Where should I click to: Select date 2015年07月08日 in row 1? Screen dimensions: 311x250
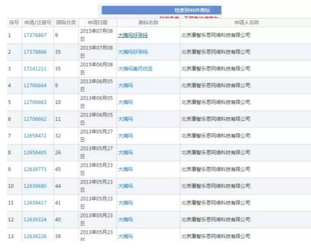[x=97, y=35]
